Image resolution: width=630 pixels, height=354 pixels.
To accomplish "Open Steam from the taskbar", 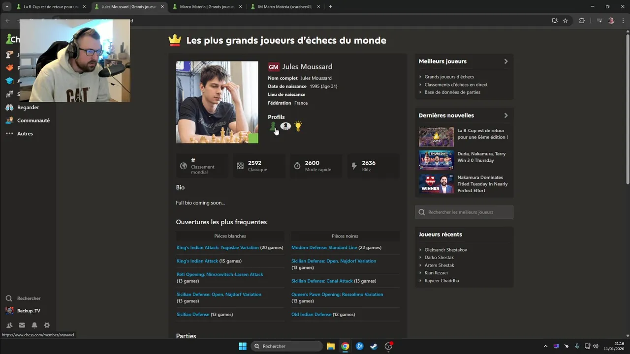I will [x=374, y=346].
